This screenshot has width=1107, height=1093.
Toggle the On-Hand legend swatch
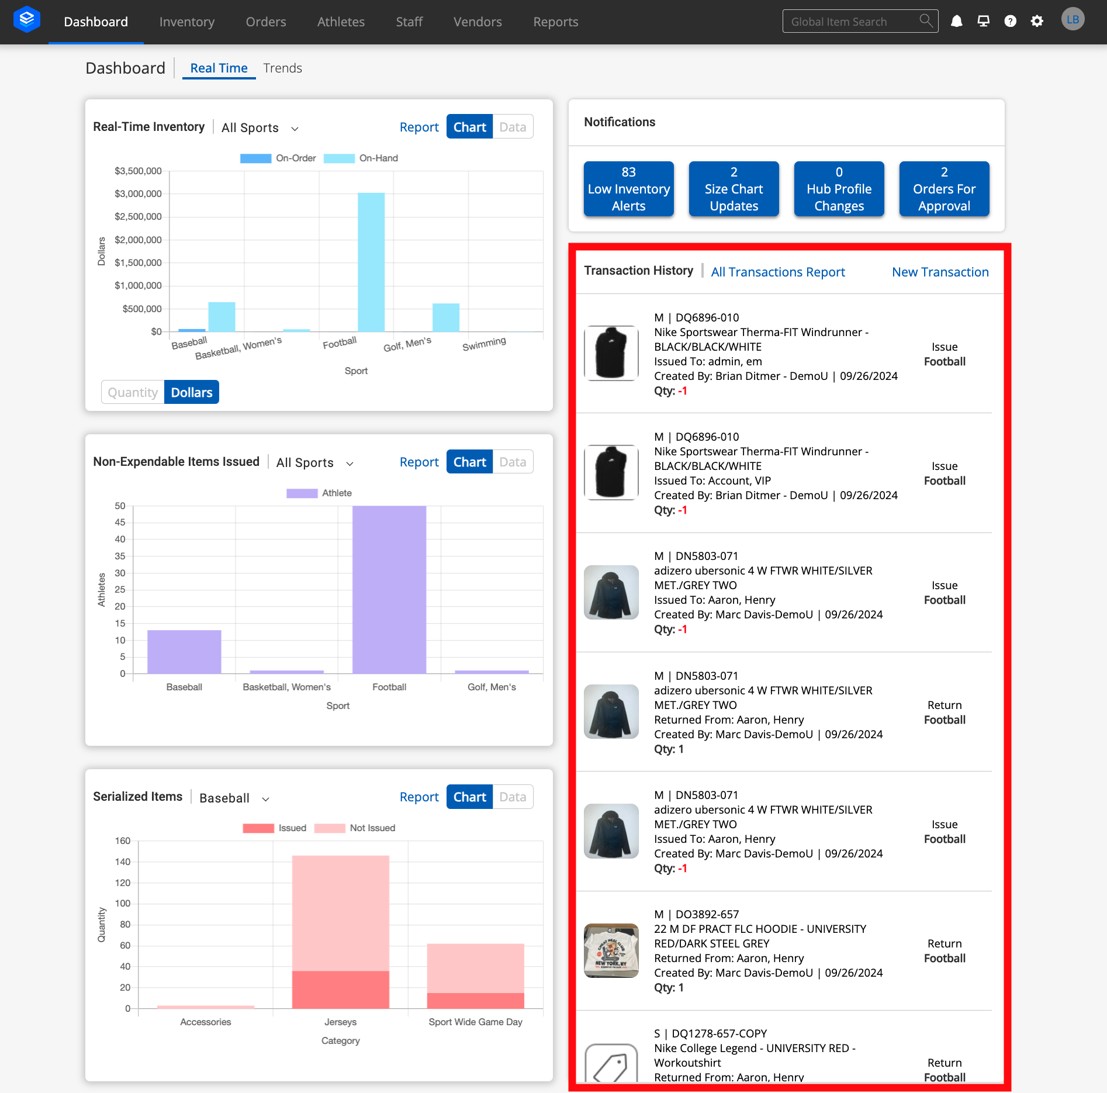point(339,158)
